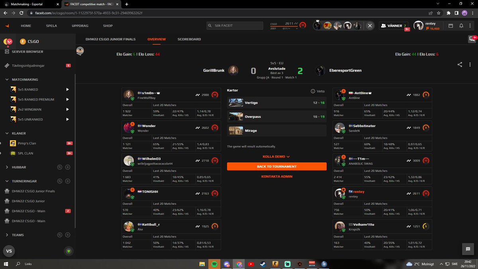Click the EberesportGreen team avatar

click(321, 71)
